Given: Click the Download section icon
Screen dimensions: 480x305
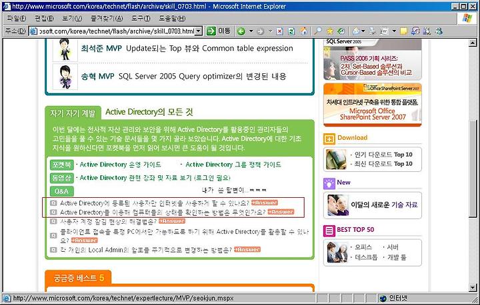Looking at the screenshot, I should coord(329,139).
